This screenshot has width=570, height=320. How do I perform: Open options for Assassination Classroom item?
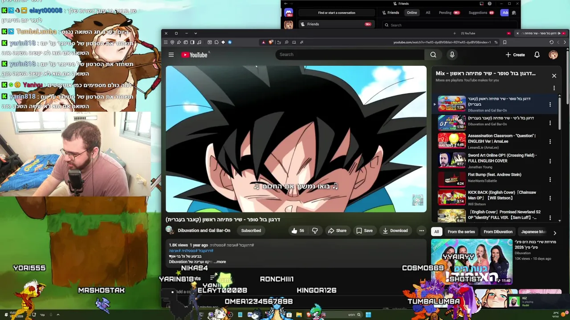pos(550,142)
